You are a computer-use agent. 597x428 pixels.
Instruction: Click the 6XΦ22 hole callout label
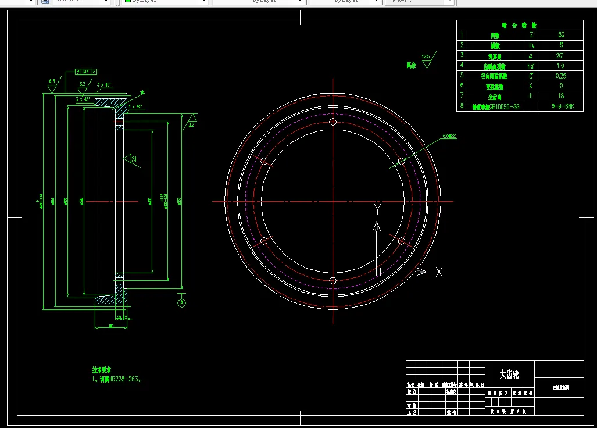click(x=449, y=136)
